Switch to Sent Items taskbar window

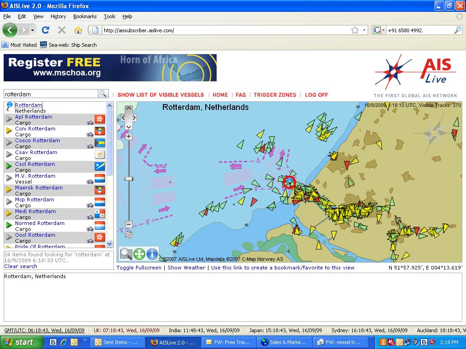pos(117,342)
